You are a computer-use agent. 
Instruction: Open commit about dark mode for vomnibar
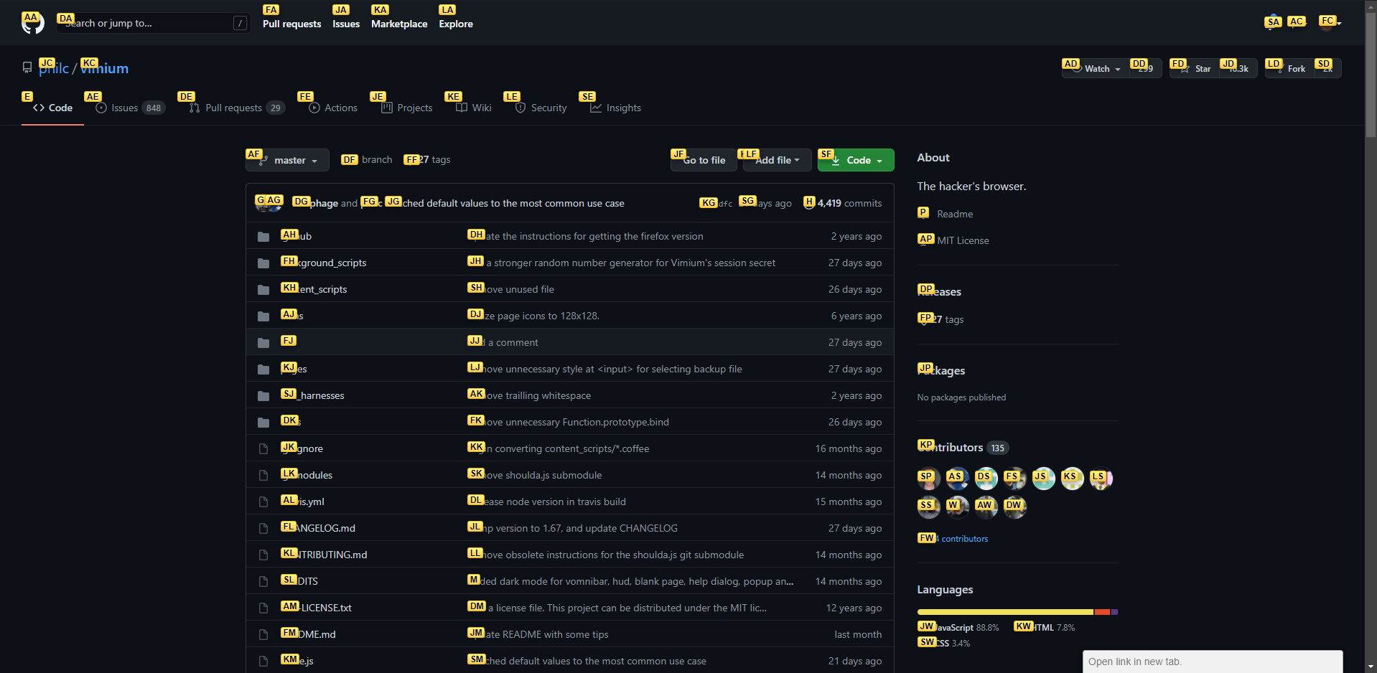click(631, 581)
